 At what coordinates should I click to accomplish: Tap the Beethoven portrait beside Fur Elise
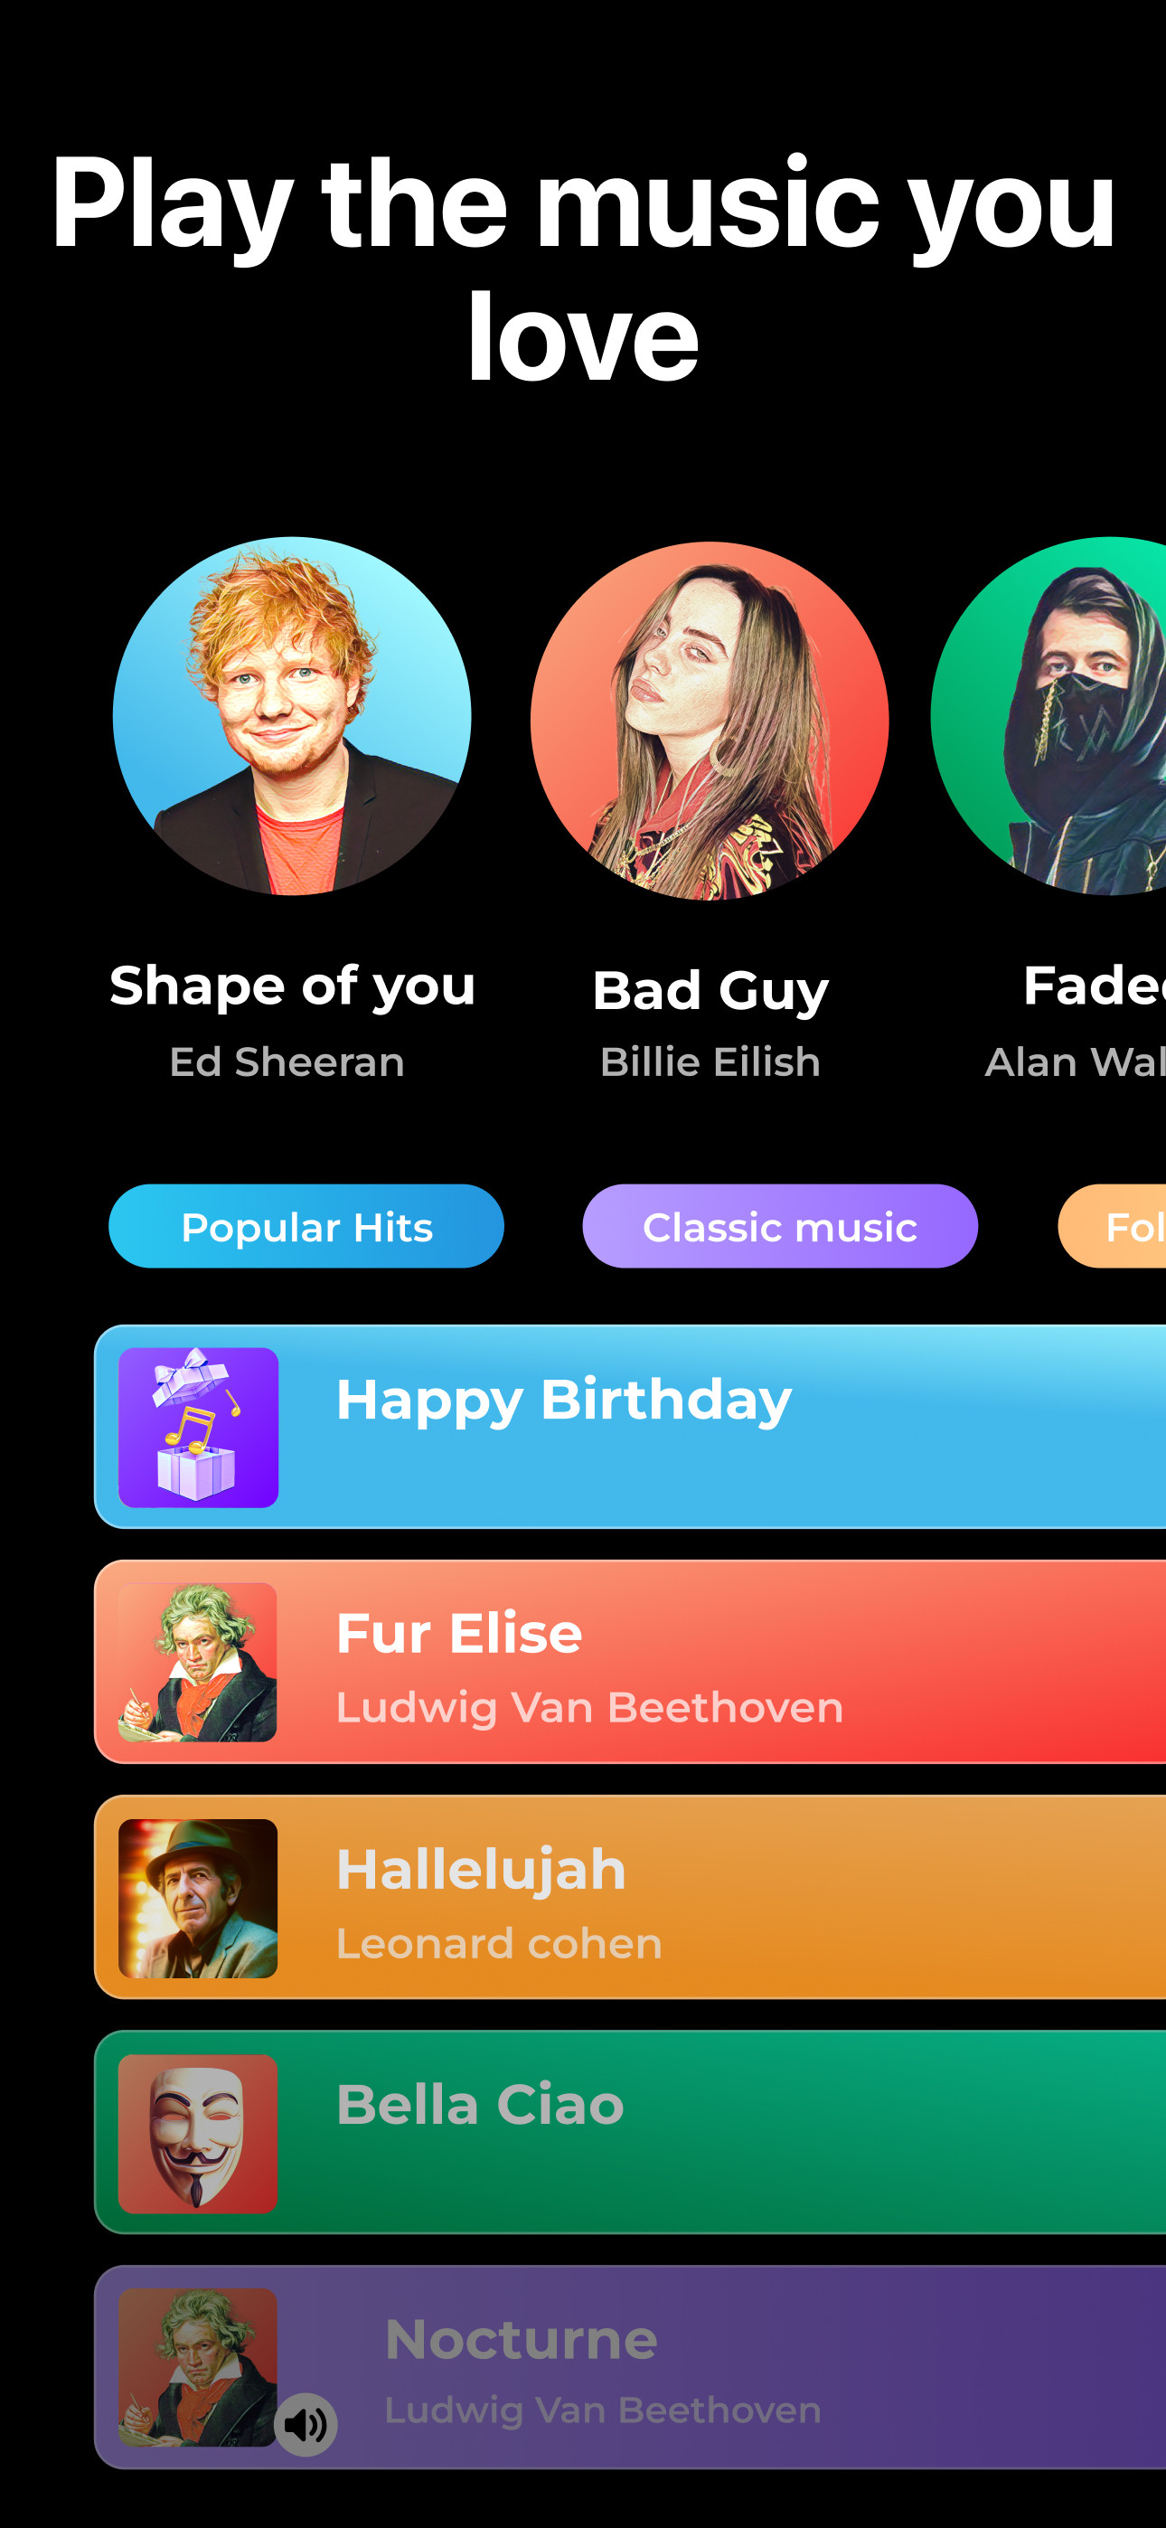point(198,1663)
